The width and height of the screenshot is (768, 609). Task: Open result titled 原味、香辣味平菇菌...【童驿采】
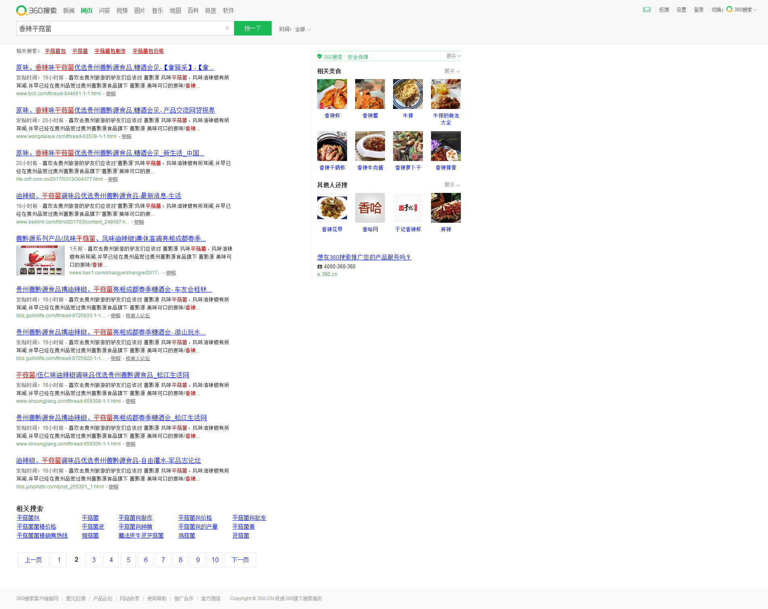pos(115,67)
